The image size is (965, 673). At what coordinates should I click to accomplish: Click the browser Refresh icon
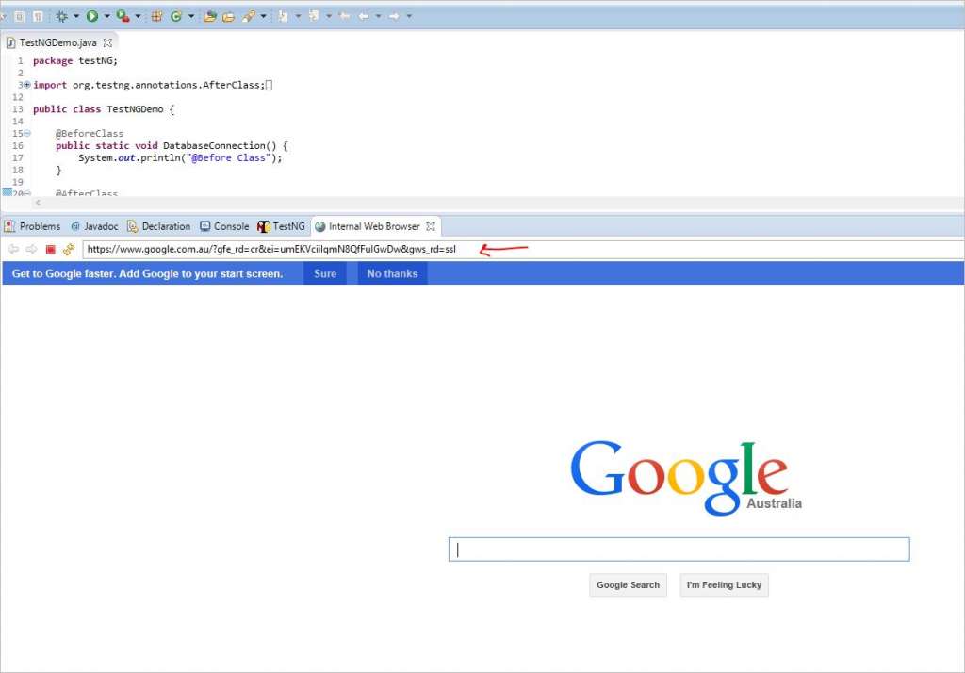pos(69,250)
